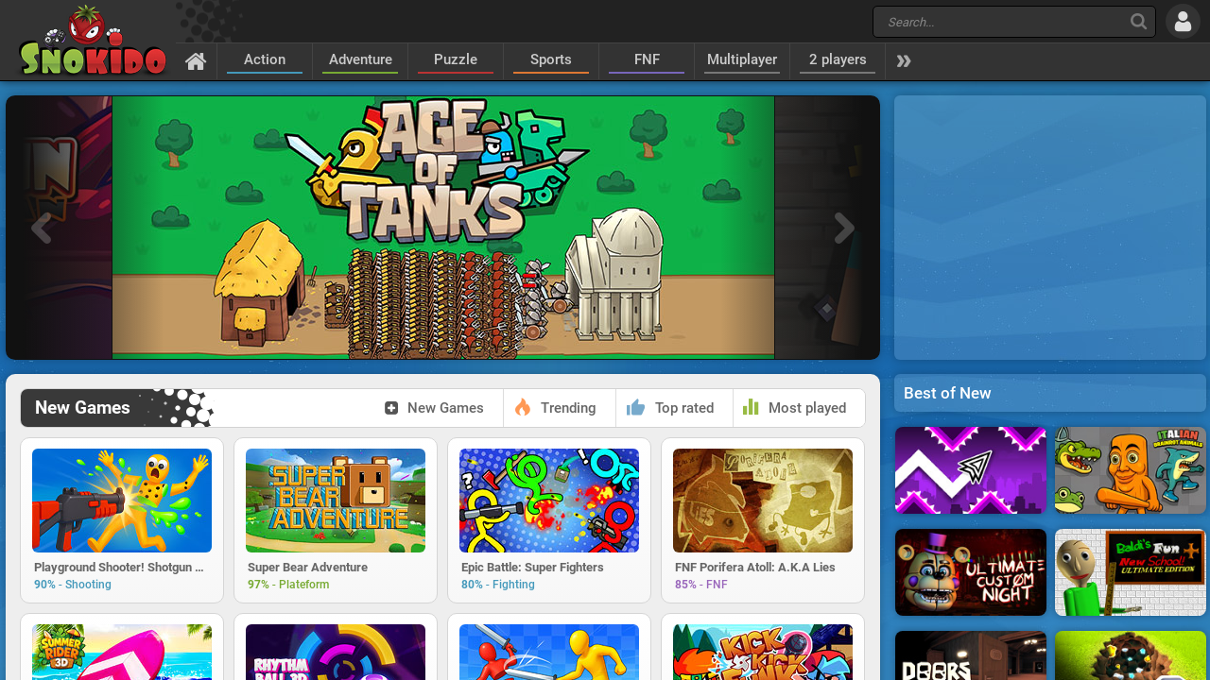Open Rhythm Ball 3D thumbnail
Screen dimensions: 1210x680
pos(336,652)
